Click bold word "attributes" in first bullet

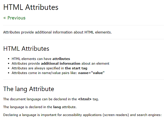point(61,59)
